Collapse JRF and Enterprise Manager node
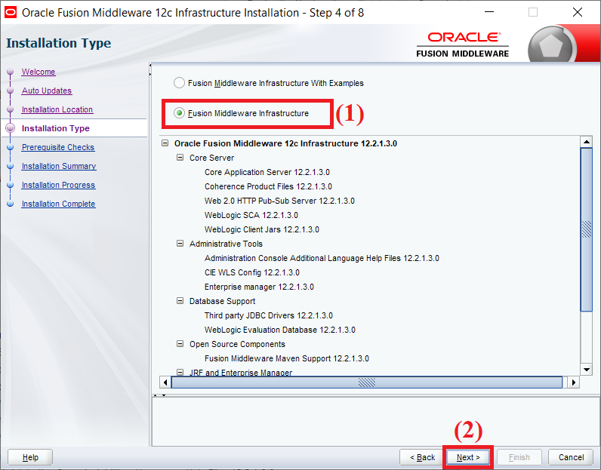Screen dimensions: 601x470 (180, 373)
